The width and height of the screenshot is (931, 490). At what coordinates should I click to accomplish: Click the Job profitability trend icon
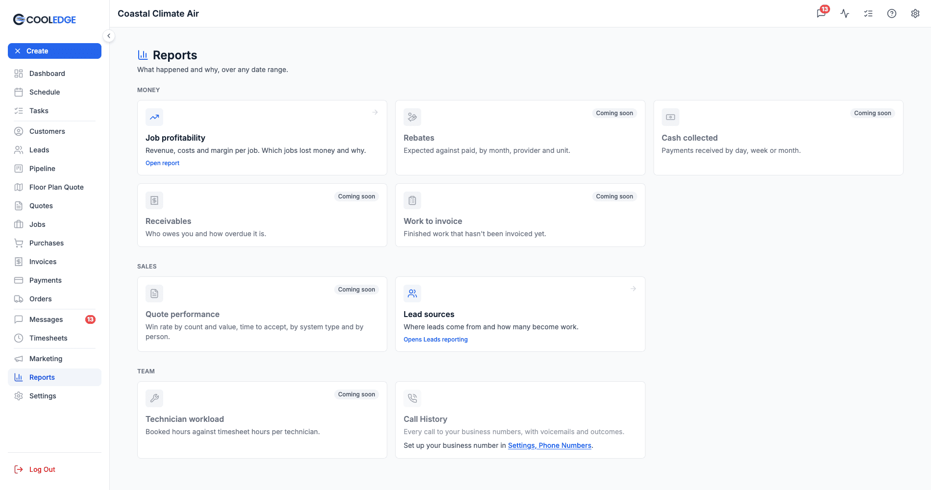click(x=154, y=117)
